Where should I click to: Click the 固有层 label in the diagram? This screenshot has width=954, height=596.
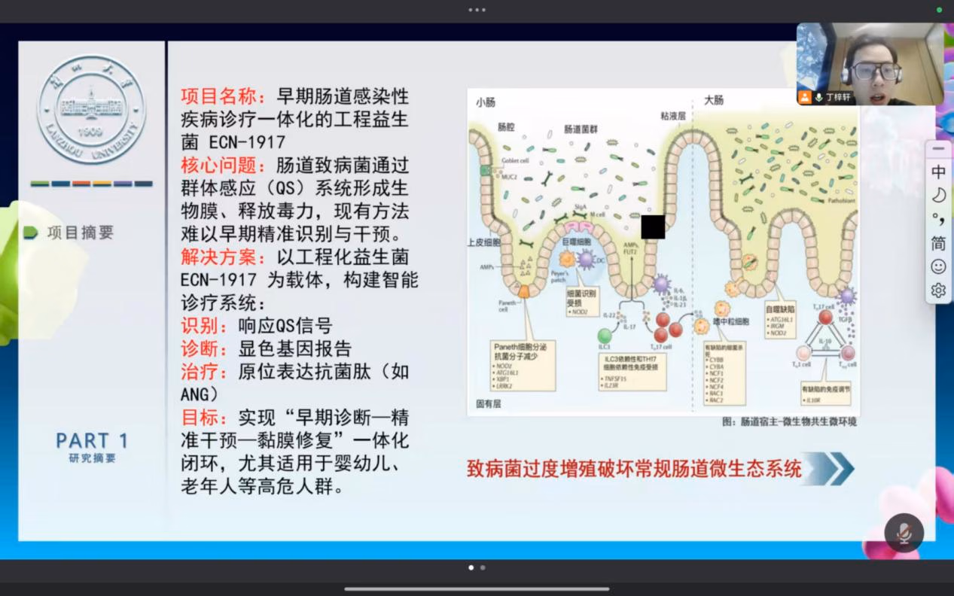[x=487, y=403]
